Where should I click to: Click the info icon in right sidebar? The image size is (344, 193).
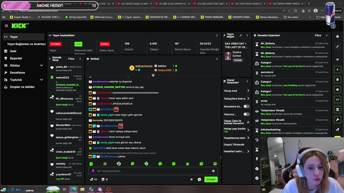(x=338, y=36)
